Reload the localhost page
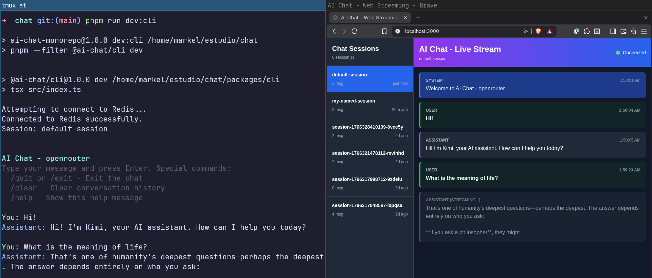The image size is (652, 278). point(355,31)
